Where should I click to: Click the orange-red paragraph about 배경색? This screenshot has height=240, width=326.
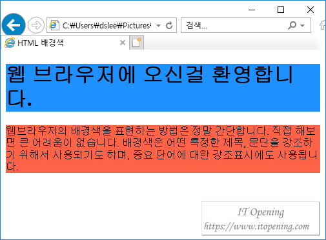163,149
